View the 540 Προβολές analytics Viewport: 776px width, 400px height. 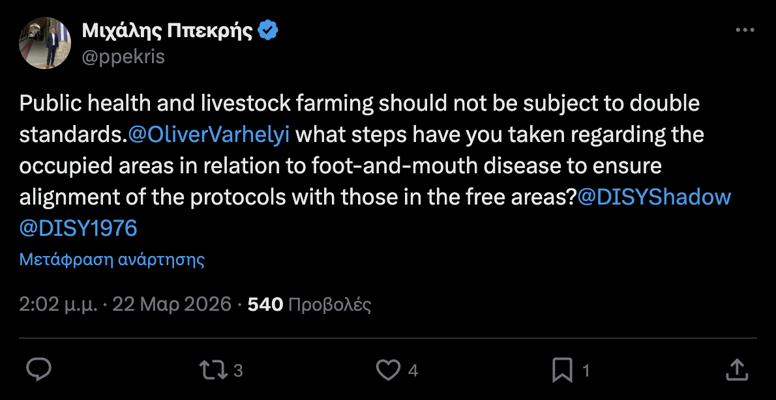(309, 304)
